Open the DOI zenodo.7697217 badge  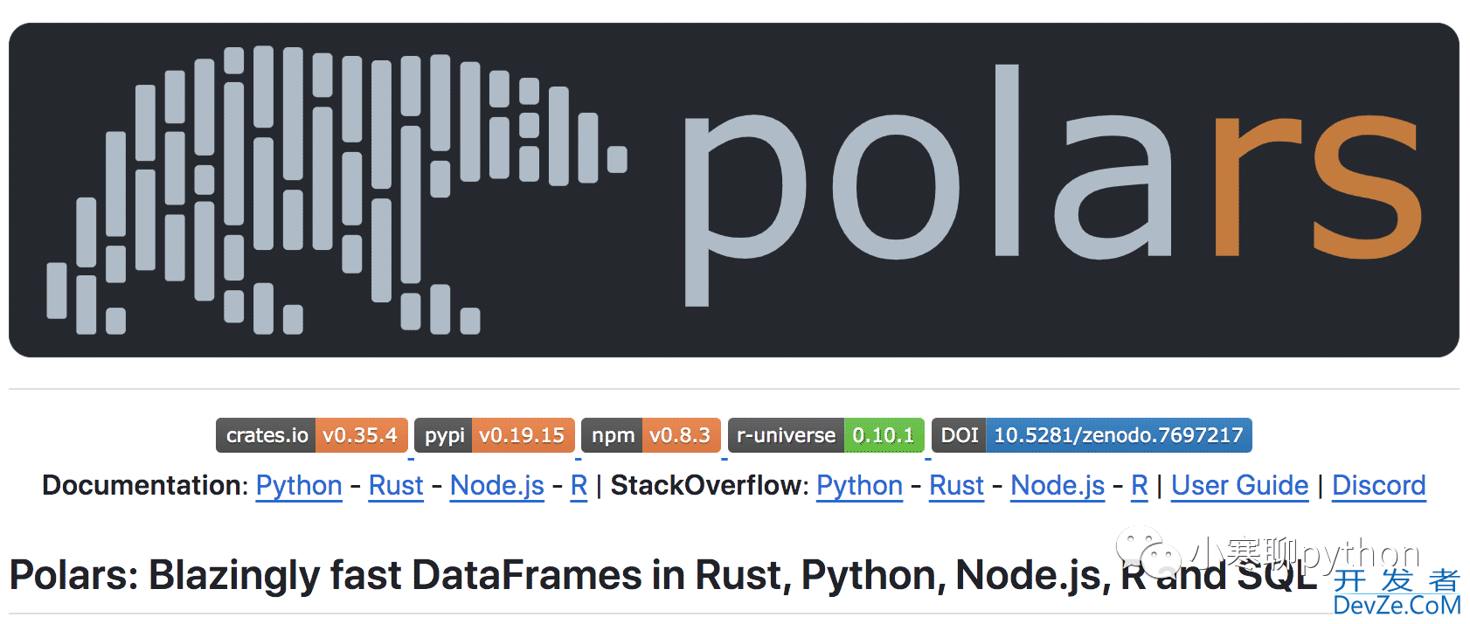[x=1092, y=435]
